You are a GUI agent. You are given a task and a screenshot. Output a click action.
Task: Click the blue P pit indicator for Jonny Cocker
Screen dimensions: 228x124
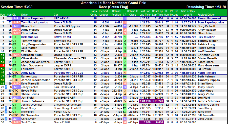pos(6,87)
